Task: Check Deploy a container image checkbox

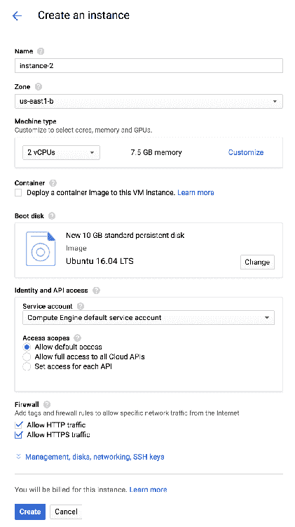Action: pyautogui.click(x=18, y=192)
